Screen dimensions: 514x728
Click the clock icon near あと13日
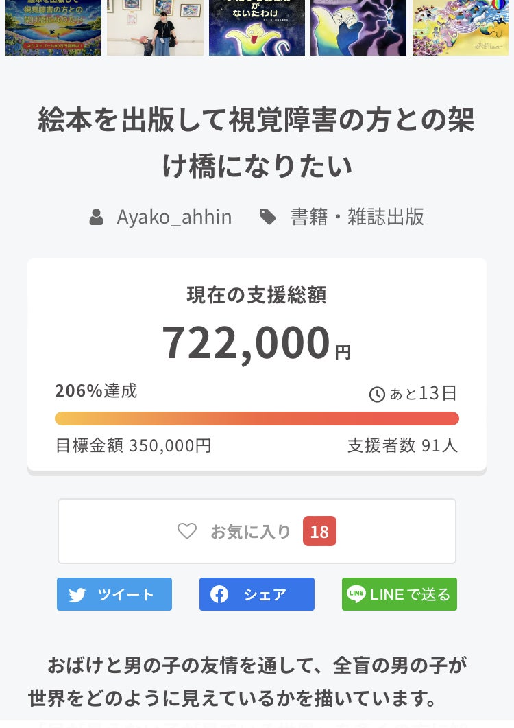377,394
